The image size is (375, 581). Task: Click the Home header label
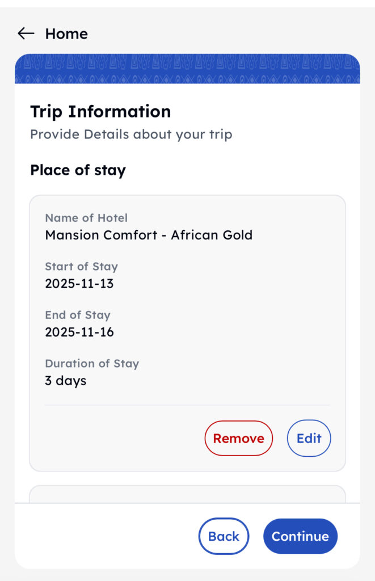point(66,34)
